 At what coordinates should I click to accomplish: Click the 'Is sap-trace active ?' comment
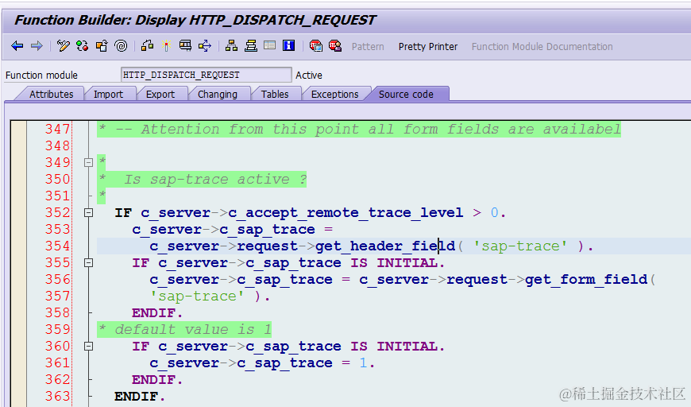(215, 180)
